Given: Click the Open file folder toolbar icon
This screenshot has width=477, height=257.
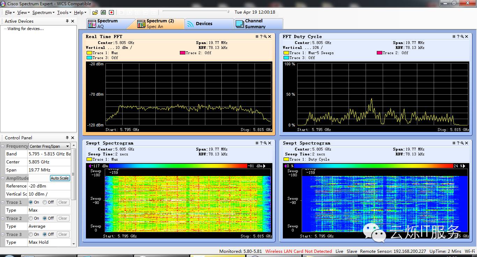Looking at the screenshot, I should pyautogui.click(x=95, y=12).
